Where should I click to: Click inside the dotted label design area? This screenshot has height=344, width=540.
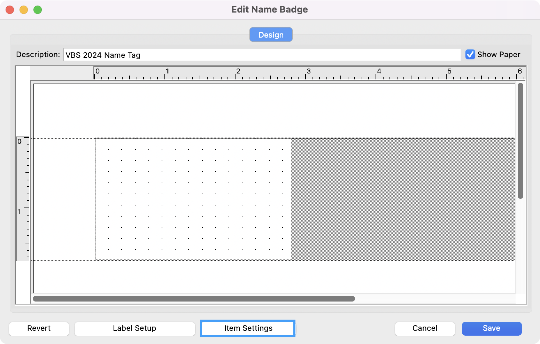193,199
